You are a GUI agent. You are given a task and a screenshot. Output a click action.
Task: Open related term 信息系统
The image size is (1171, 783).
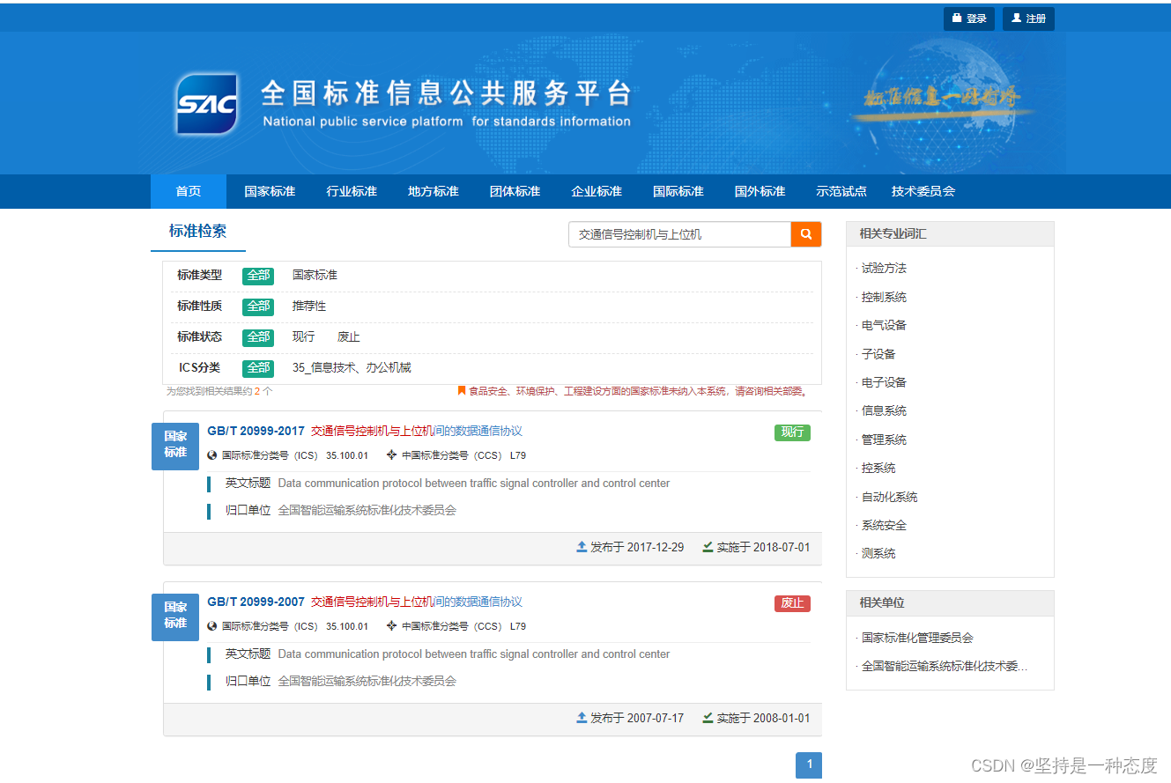[x=884, y=411]
